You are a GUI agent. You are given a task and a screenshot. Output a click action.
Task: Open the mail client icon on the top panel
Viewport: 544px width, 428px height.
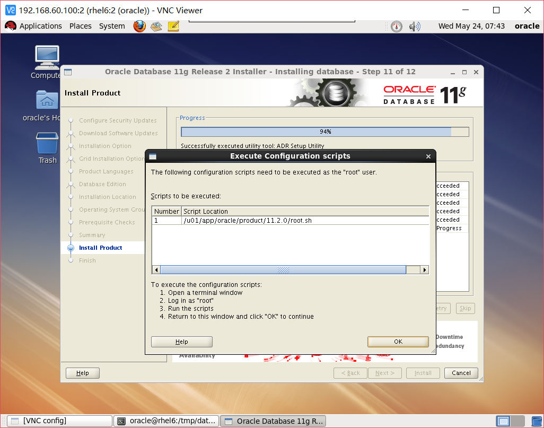156,25
